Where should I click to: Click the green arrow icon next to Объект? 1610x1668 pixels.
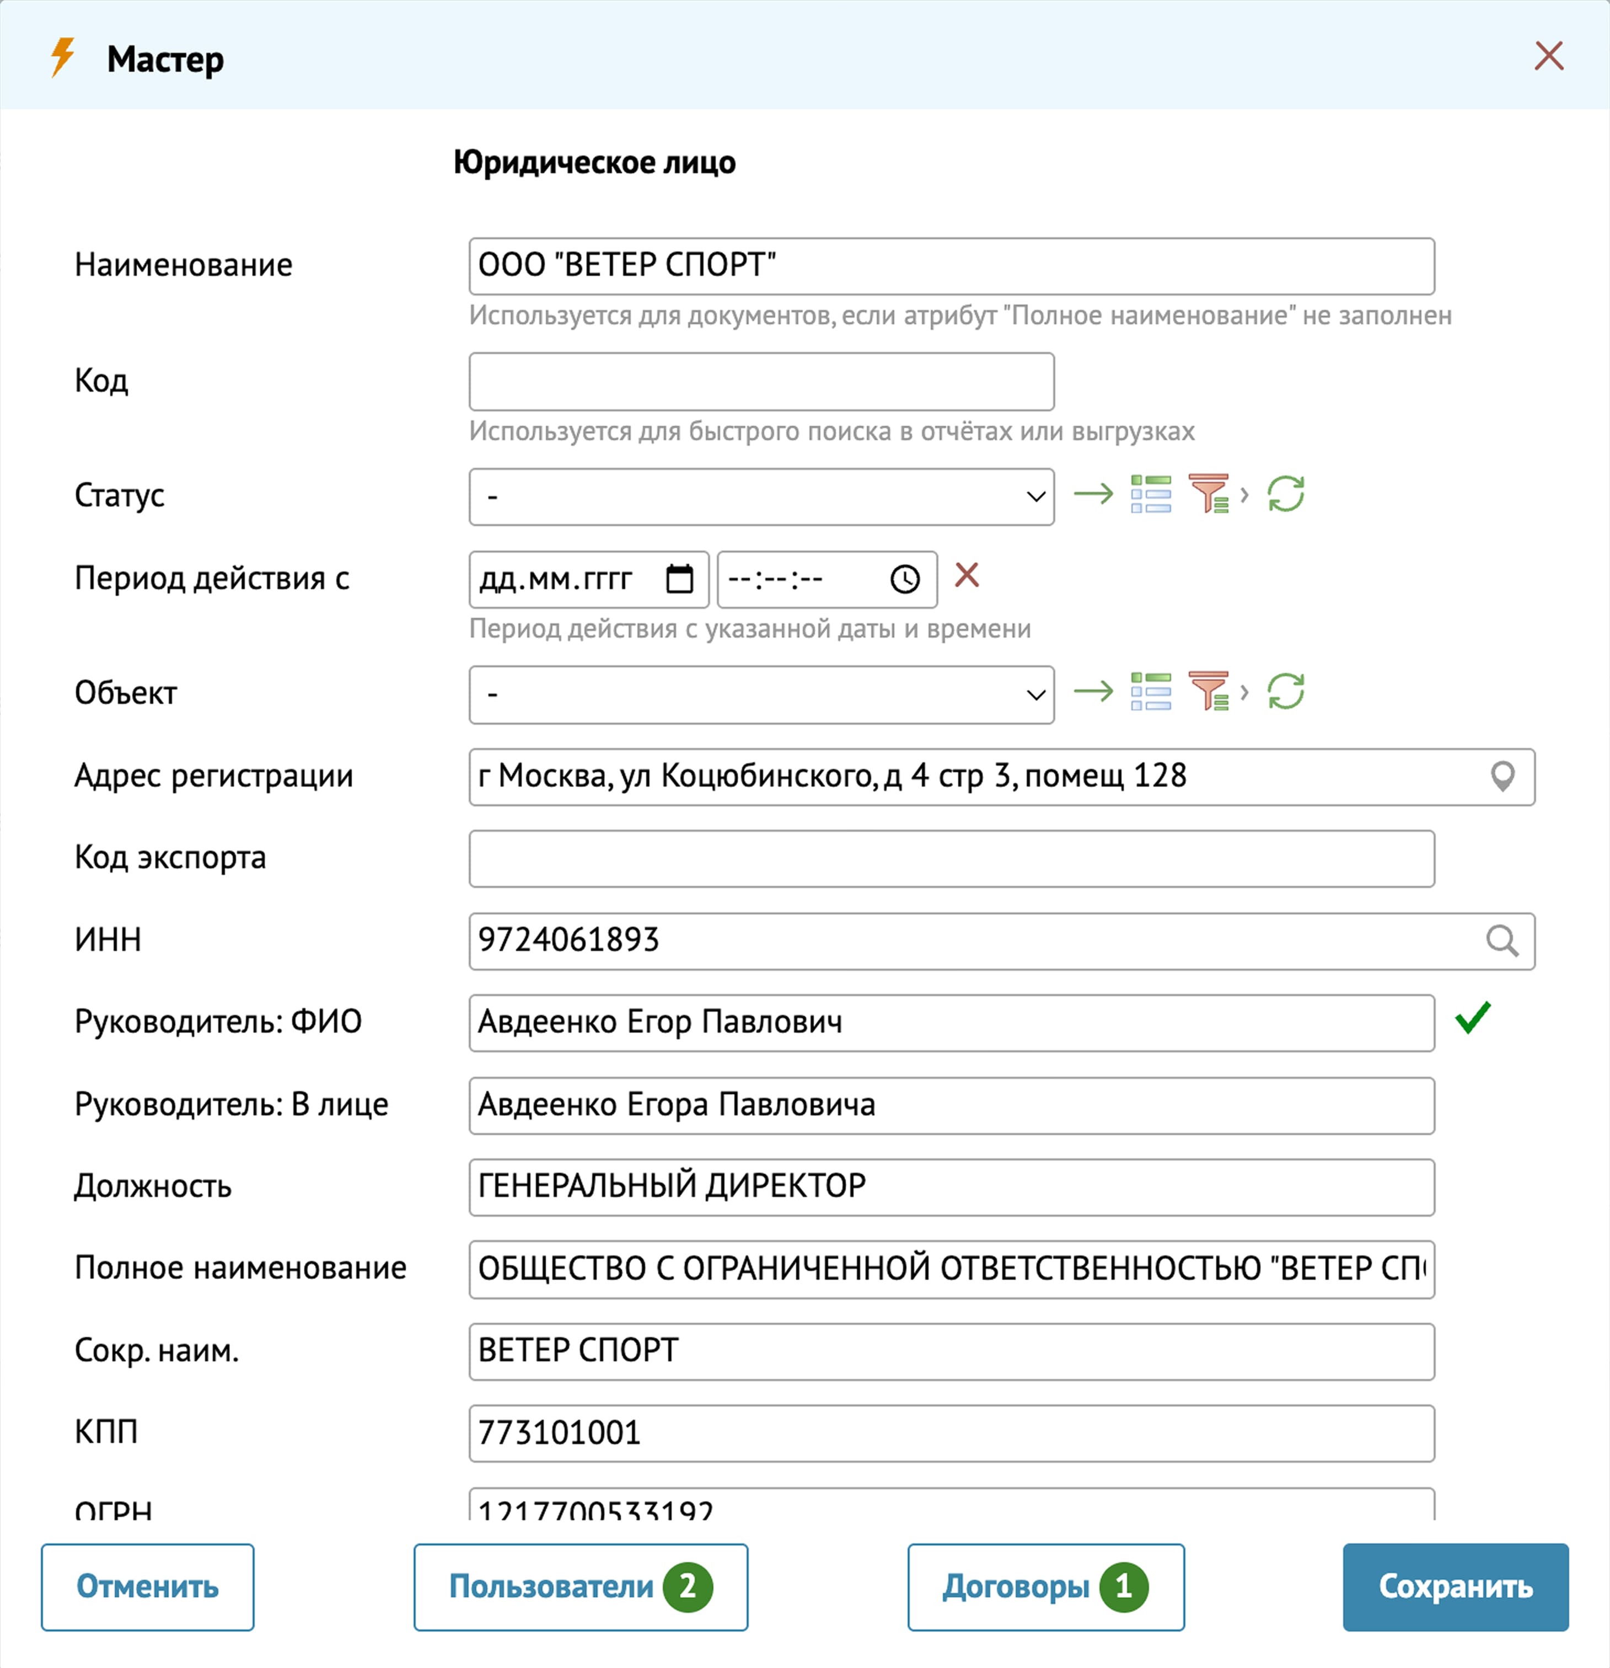pyautogui.click(x=1093, y=692)
